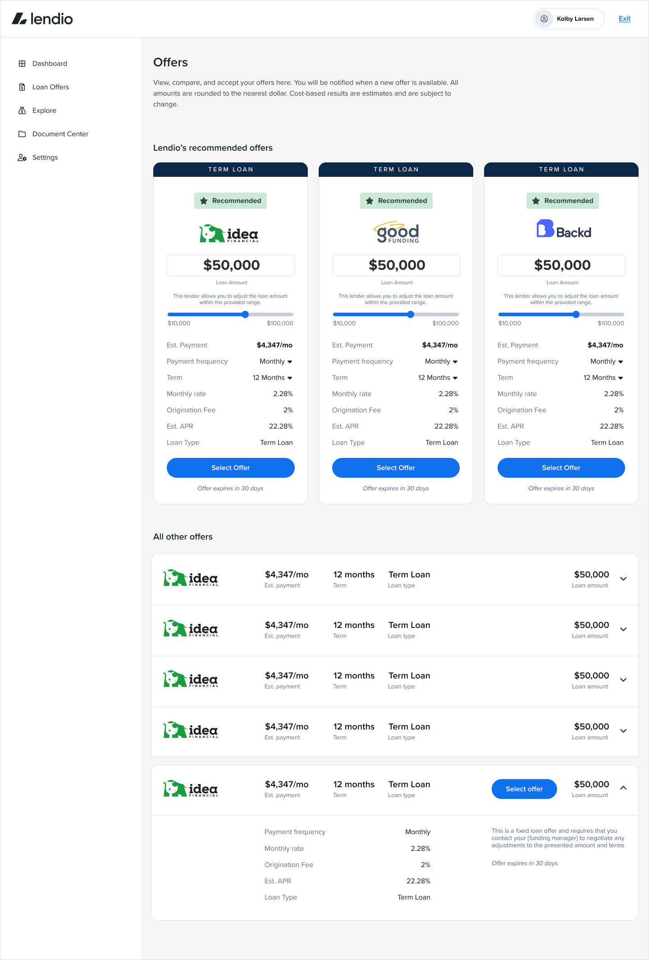Open Explore in the sidebar
649x960 pixels.
click(x=44, y=111)
